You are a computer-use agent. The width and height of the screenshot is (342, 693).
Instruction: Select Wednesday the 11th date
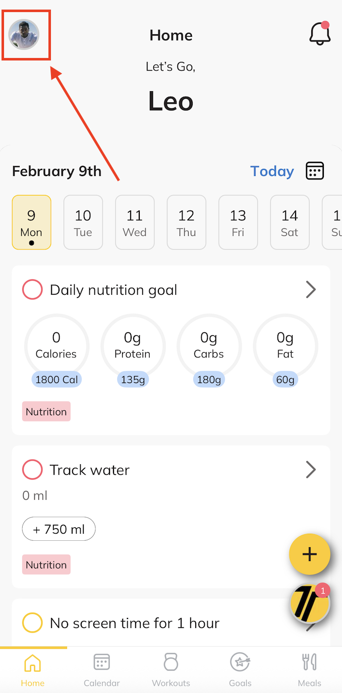pyautogui.click(x=135, y=222)
